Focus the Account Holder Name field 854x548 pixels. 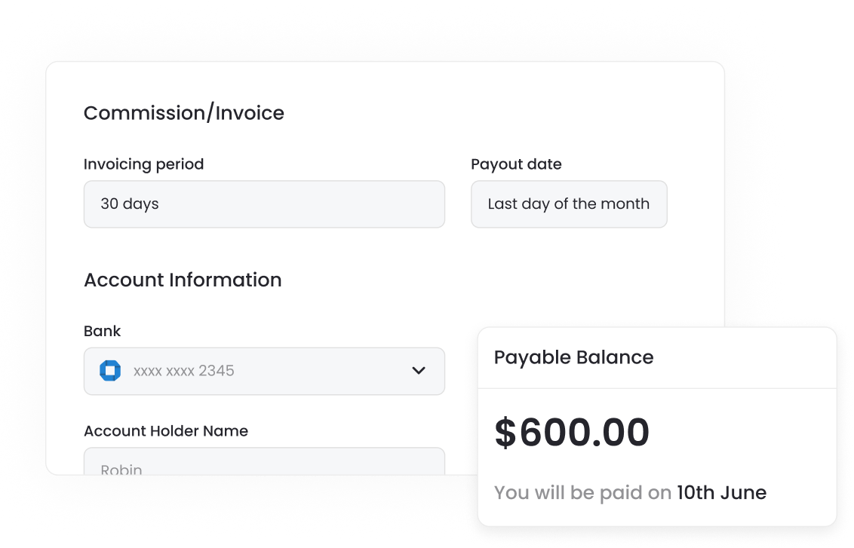264,461
